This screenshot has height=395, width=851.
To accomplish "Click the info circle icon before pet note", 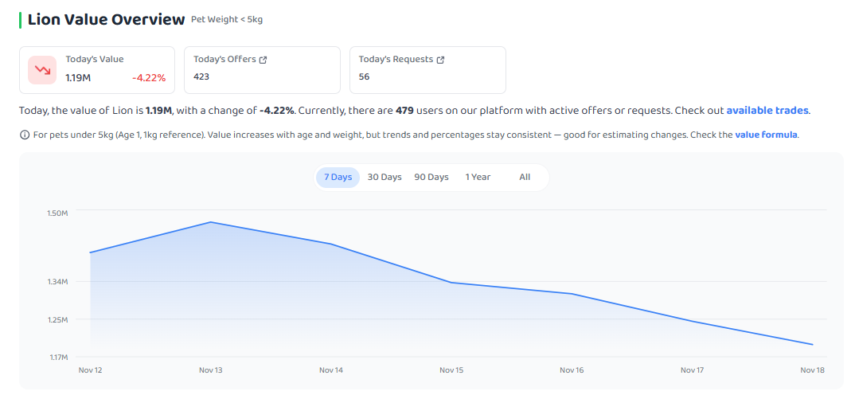I will coord(25,135).
